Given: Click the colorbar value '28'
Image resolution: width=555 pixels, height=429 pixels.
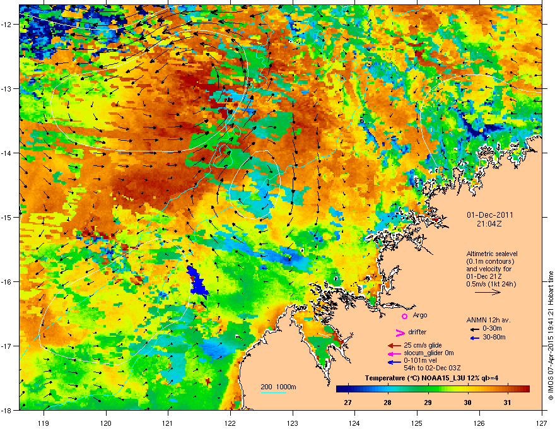Looking at the screenshot, I should coord(388,403).
